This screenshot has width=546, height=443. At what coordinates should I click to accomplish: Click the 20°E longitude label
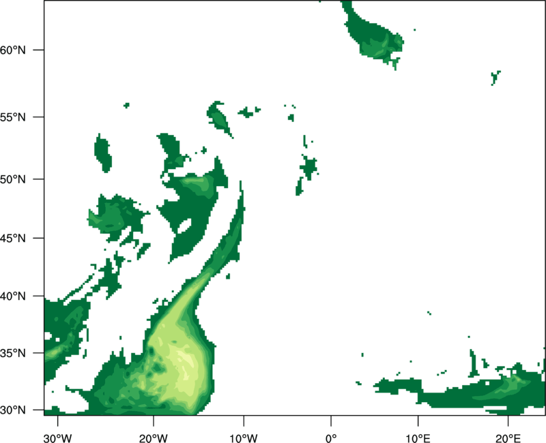508,438
